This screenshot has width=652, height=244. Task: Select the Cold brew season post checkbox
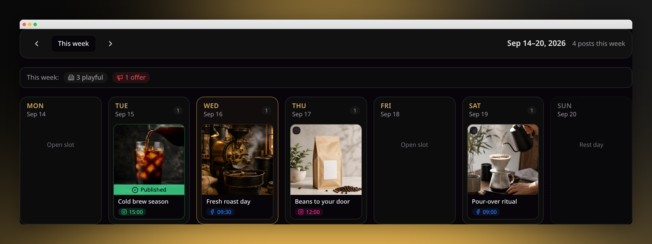click(x=120, y=130)
